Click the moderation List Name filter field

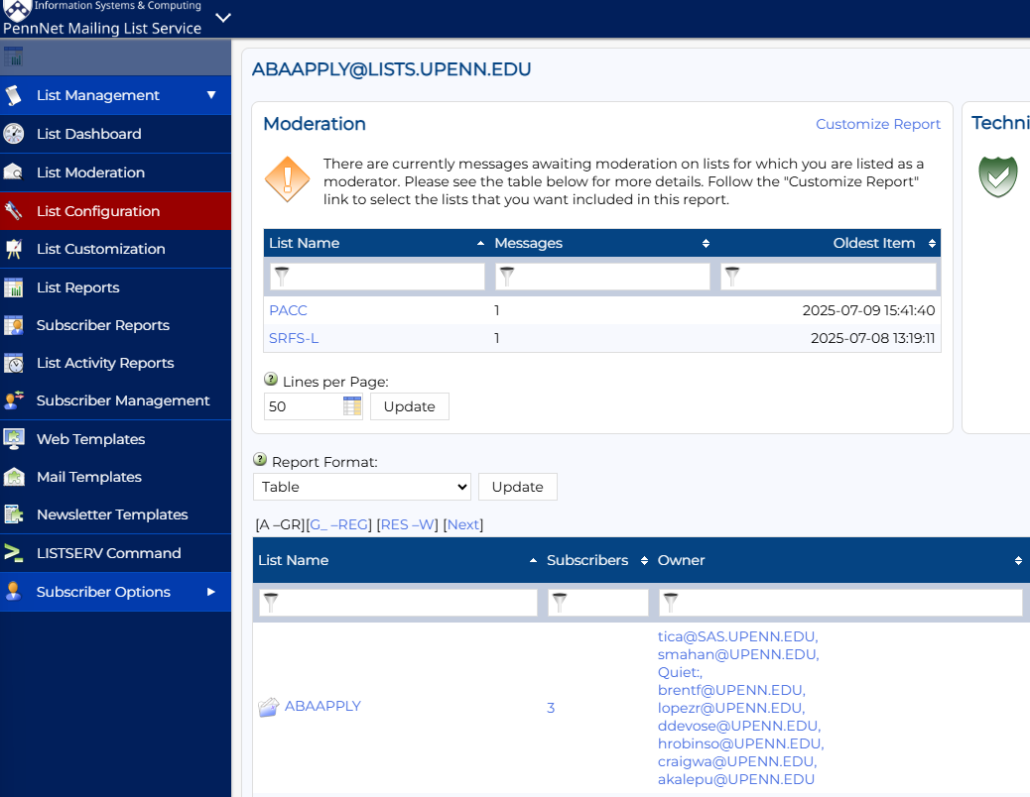point(377,277)
